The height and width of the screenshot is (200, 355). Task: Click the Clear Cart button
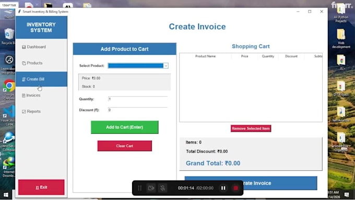coord(125,146)
